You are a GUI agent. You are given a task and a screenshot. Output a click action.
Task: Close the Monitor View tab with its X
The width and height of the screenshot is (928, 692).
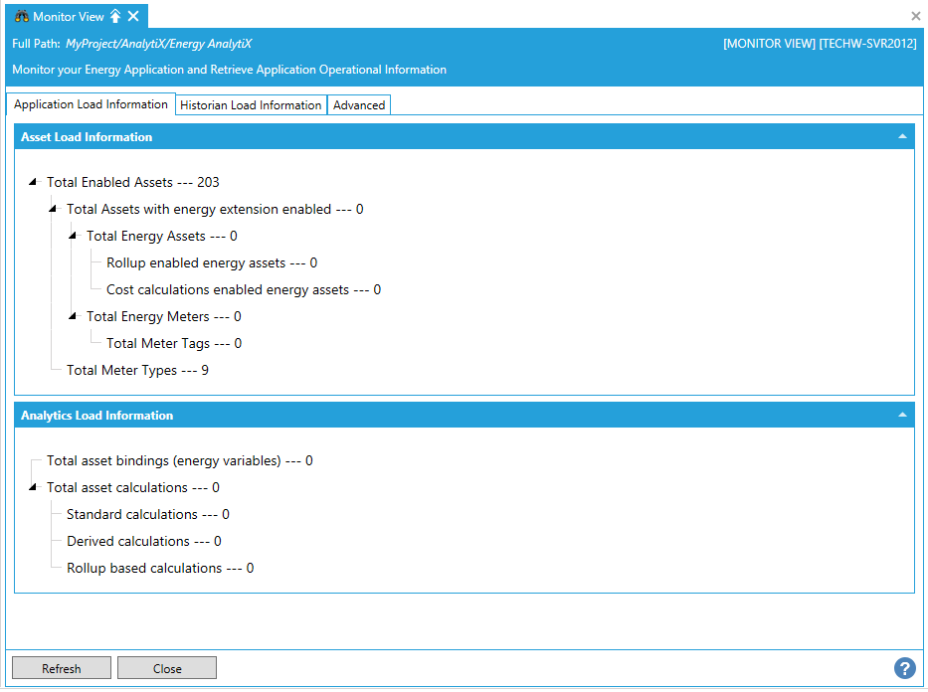(133, 16)
